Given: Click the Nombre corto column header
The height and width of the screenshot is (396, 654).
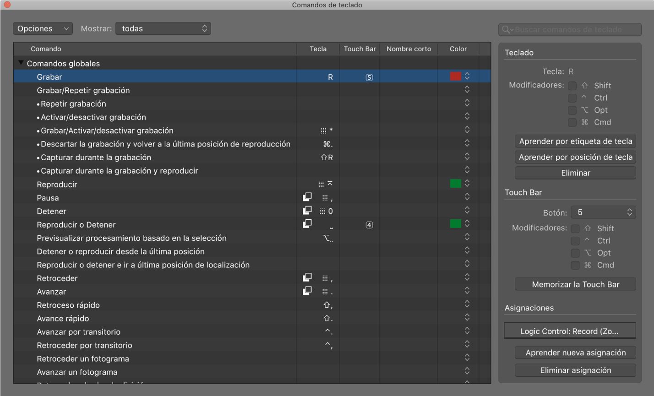Looking at the screenshot, I should (x=409, y=49).
